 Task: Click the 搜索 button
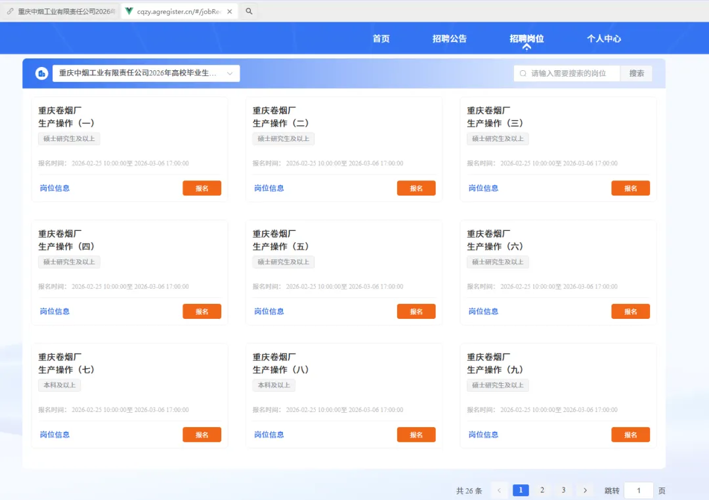point(636,73)
